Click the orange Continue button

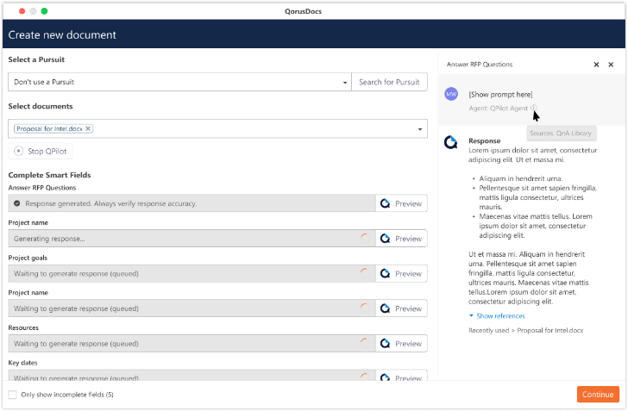click(x=597, y=395)
